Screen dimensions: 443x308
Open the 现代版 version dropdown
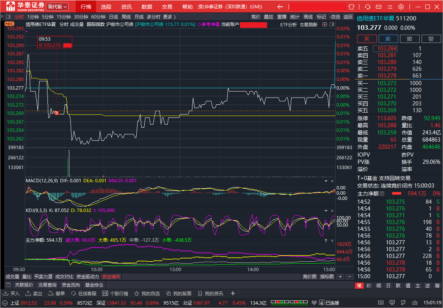pyautogui.click(x=57, y=6)
